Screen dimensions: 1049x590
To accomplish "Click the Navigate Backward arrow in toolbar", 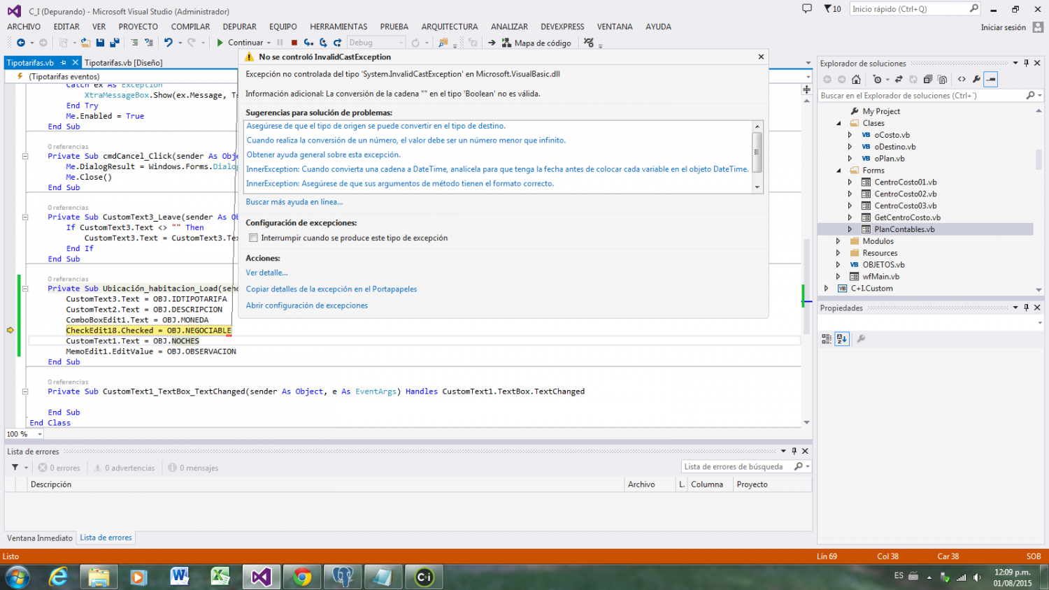I will click(x=20, y=43).
